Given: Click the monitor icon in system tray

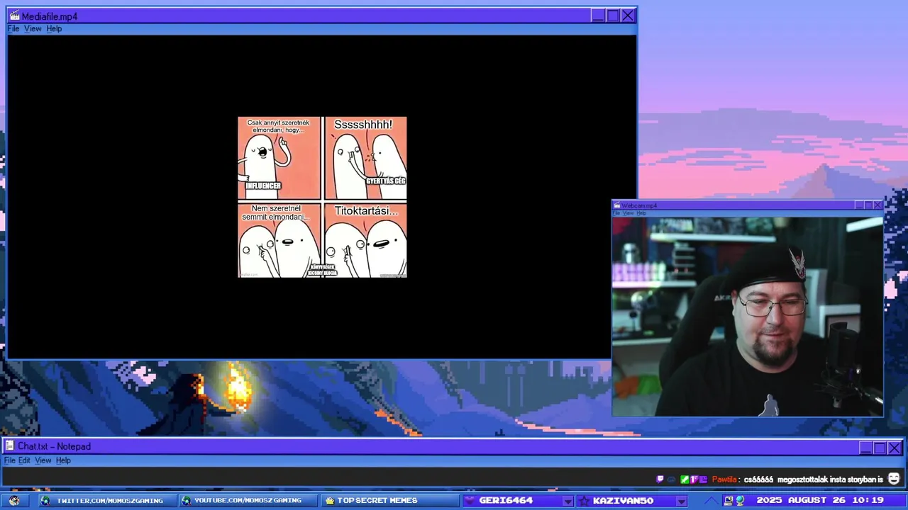Looking at the screenshot, I should 729,501.
